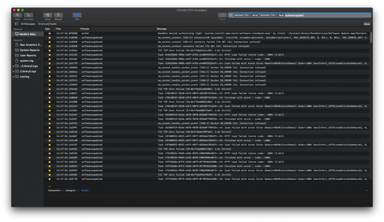Image resolution: width=384 pixels, height=222 pixels.
Task: Select the row timestamped 14:47:34.149654
Action: click(x=207, y=51)
